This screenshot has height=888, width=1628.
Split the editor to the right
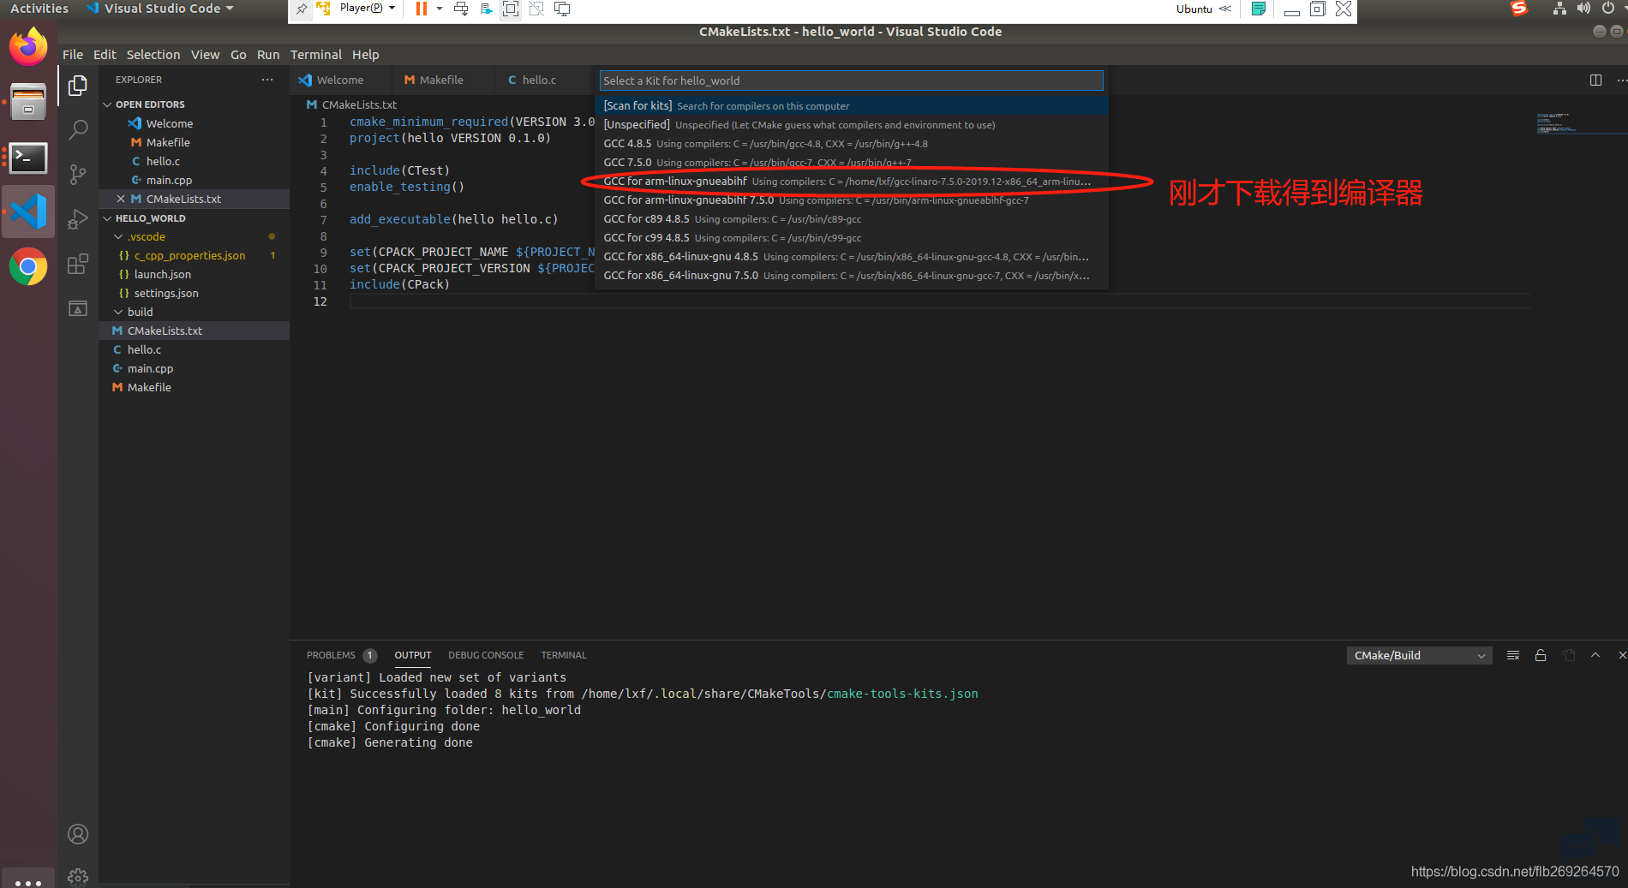point(1595,80)
